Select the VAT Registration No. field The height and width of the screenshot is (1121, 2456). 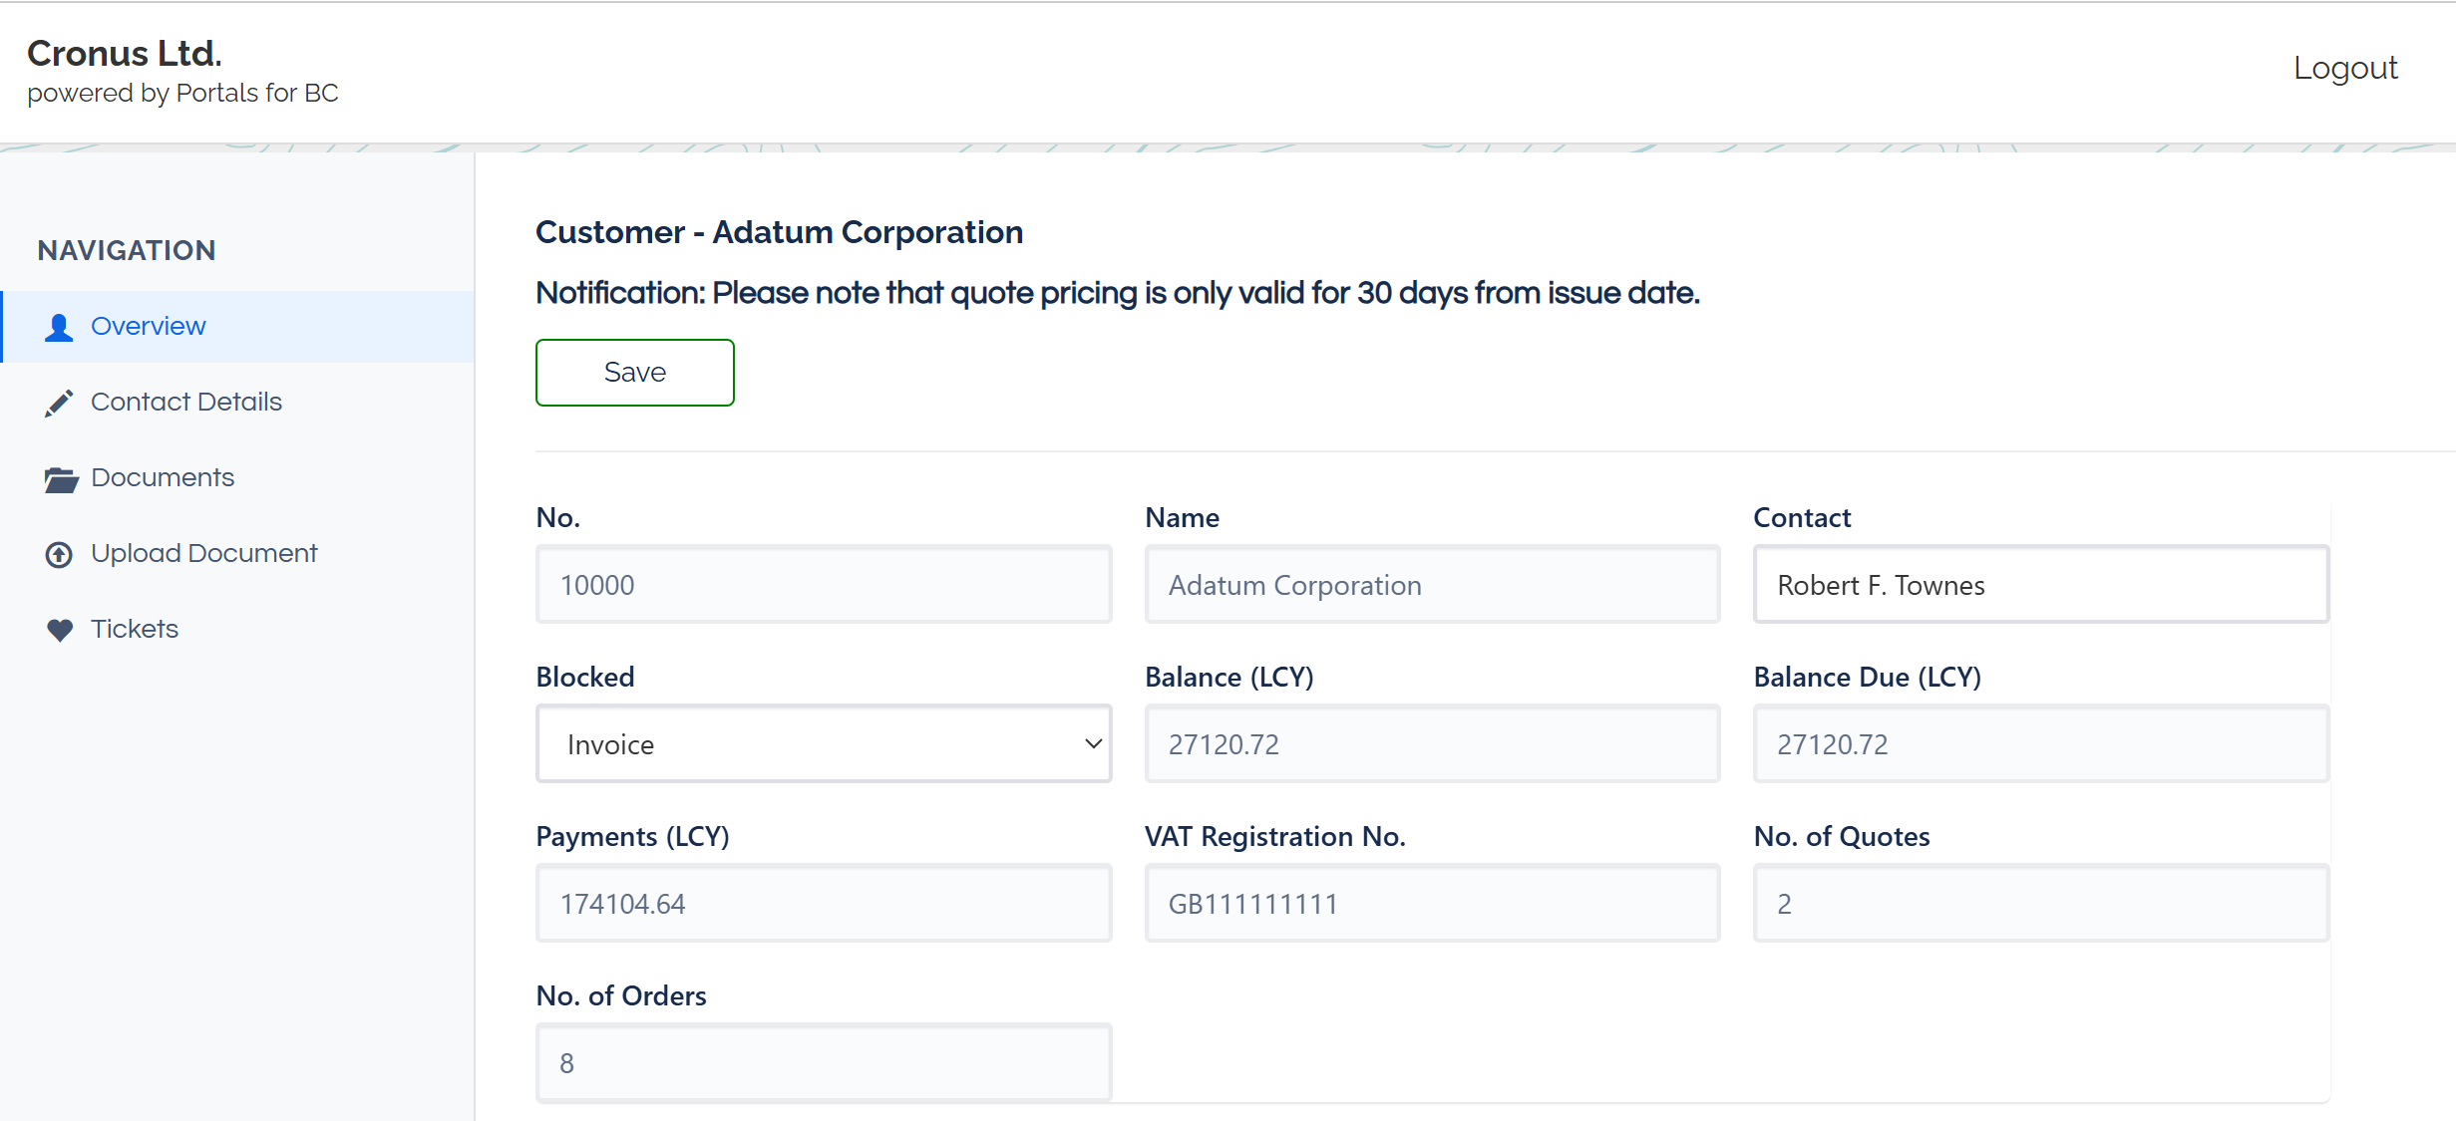coord(1431,903)
